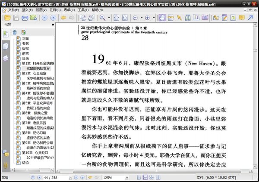Select the Hand tool
259x182 pixels.
tap(163, 18)
